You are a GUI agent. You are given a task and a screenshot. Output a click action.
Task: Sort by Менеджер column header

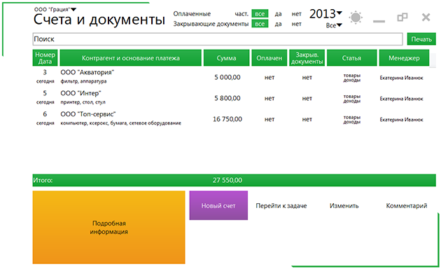coord(404,58)
